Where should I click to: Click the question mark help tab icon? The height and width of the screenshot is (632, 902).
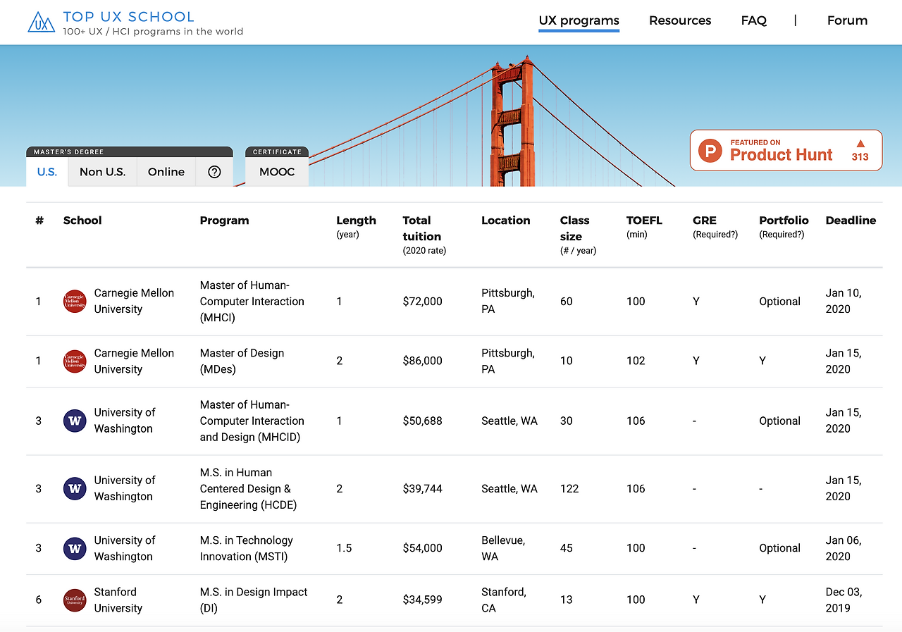pyautogui.click(x=215, y=172)
